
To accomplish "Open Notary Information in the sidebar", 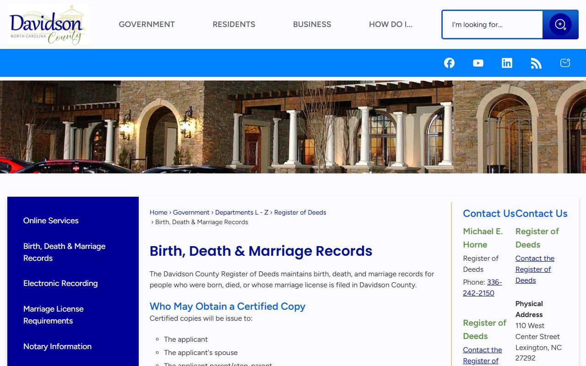I will point(57,346).
